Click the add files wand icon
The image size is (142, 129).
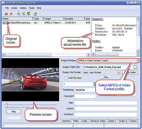point(6,14)
